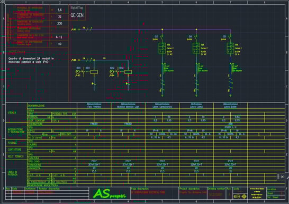Click the [2D] view label
The width and height of the screenshot is (289, 204).
click(3, 2)
